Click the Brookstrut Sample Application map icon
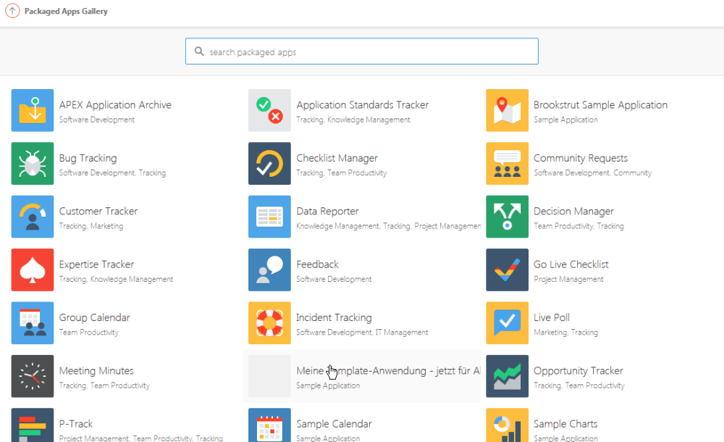The width and height of the screenshot is (724, 442). tap(507, 110)
